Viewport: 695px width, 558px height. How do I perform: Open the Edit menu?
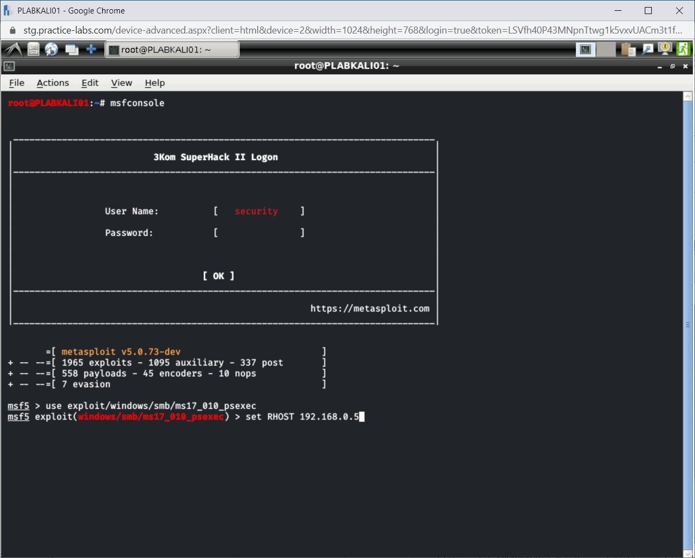coord(90,83)
